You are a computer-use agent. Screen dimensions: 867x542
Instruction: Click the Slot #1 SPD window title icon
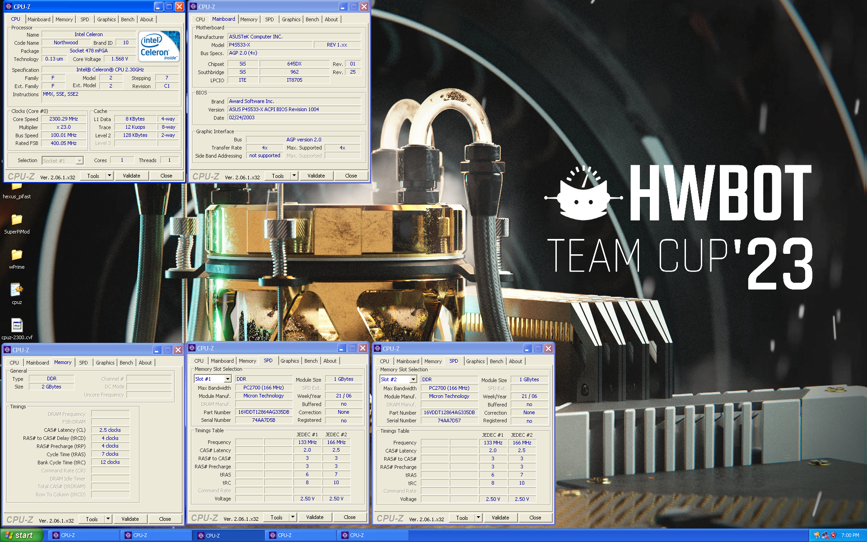[x=192, y=348]
